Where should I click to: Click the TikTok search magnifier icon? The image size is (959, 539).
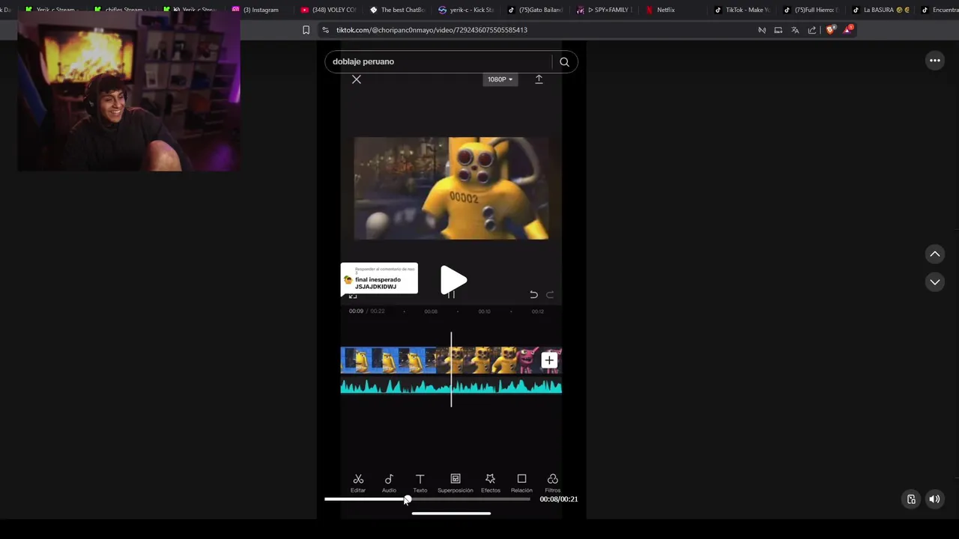[564, 62]
